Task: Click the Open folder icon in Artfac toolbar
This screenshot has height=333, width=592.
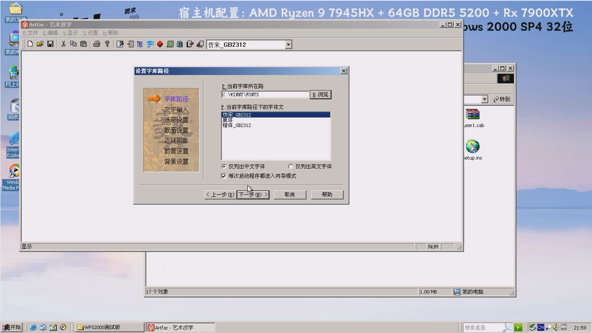Action: pyautogui.click(x=40, y=44)
